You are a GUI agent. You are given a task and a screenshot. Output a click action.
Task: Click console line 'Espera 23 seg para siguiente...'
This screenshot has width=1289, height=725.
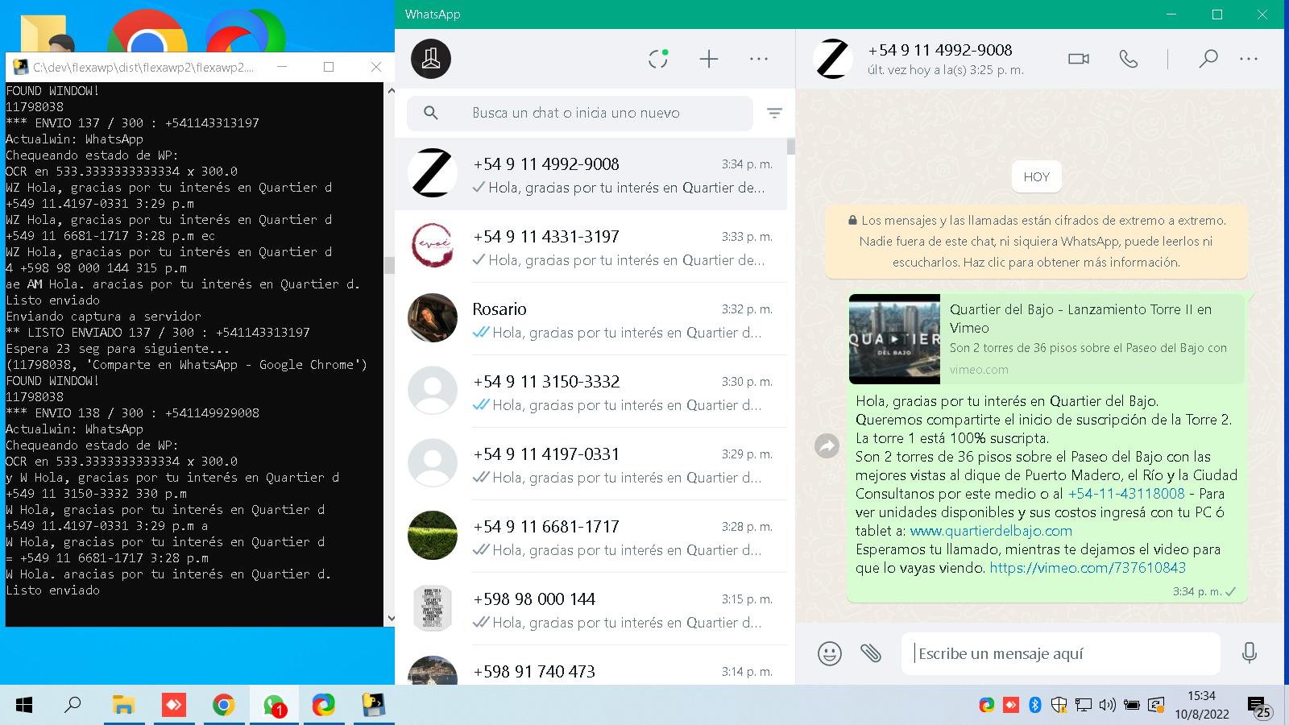point(118,349)
